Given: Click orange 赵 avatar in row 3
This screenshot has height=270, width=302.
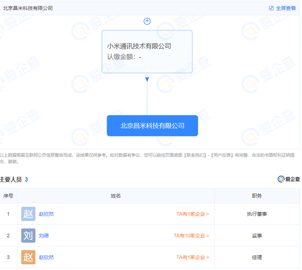Looking at the screenshot, I should point(28,257).
